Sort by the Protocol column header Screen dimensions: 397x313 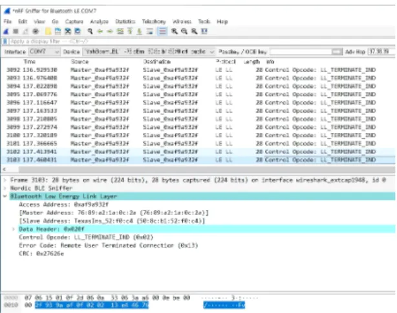(x=226, y=62)
